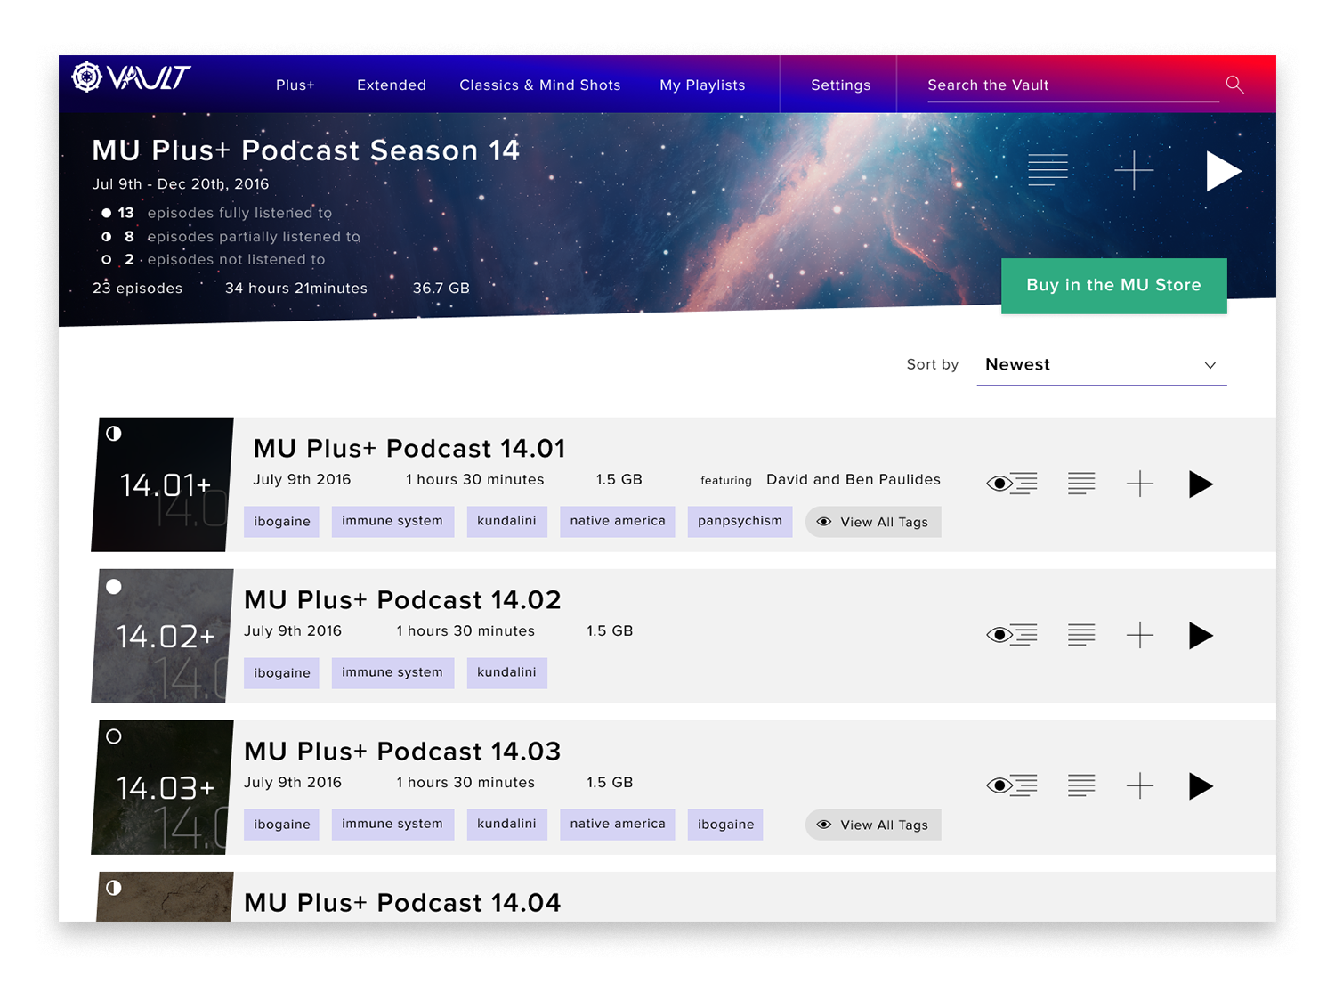1335x992 pixels.
Task: Select kundalini tag on Podcast 14.03
Action: [506, 824]
